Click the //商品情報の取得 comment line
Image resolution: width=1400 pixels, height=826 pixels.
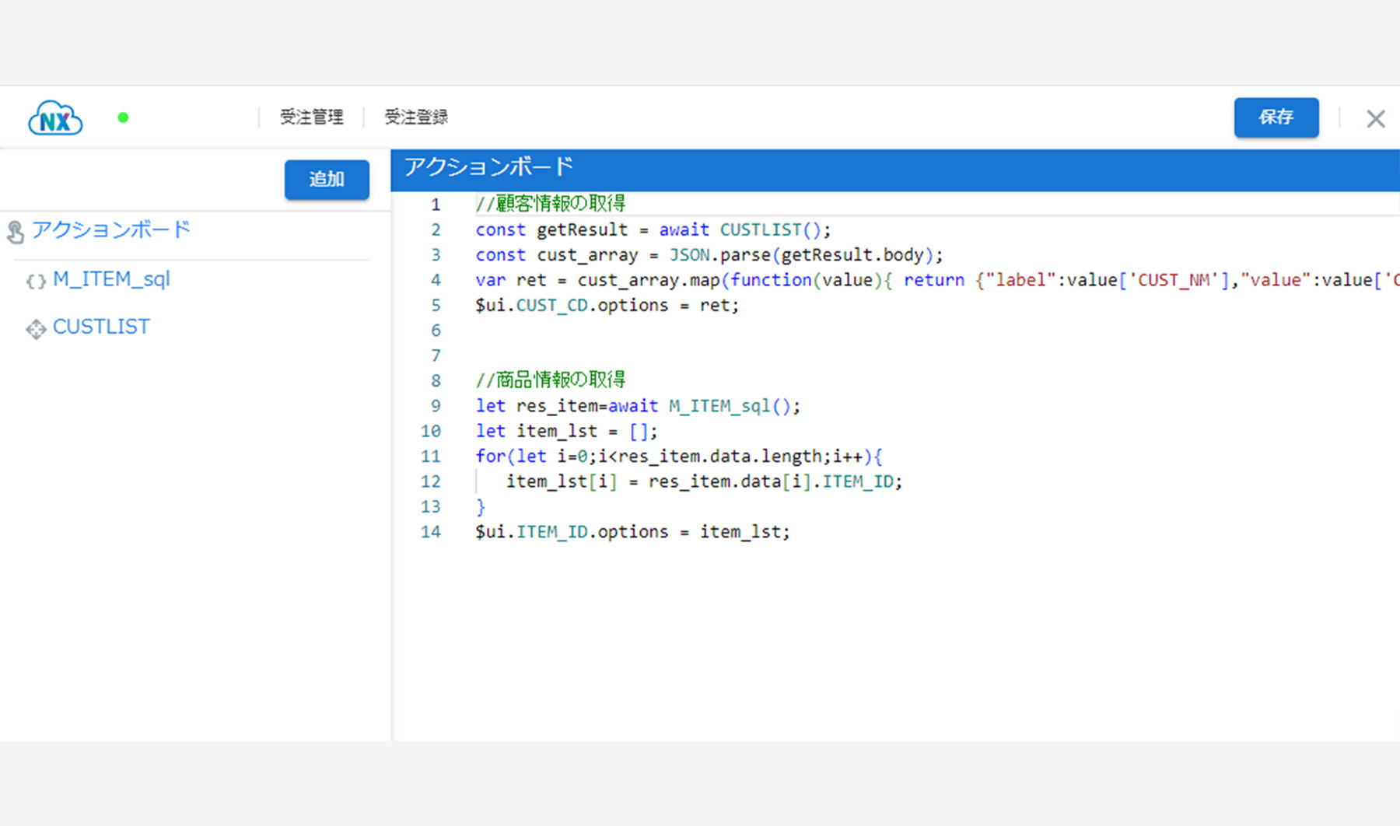pyautogui.click(x=551, y=380)
